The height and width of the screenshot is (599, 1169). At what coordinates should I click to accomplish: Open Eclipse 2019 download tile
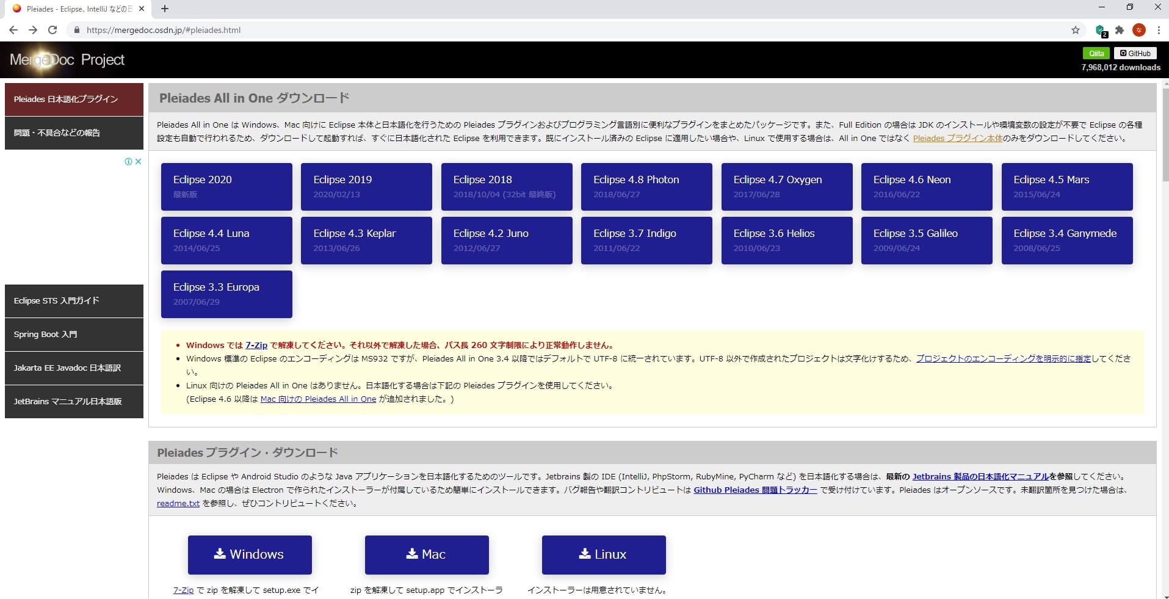pos(366,186)
